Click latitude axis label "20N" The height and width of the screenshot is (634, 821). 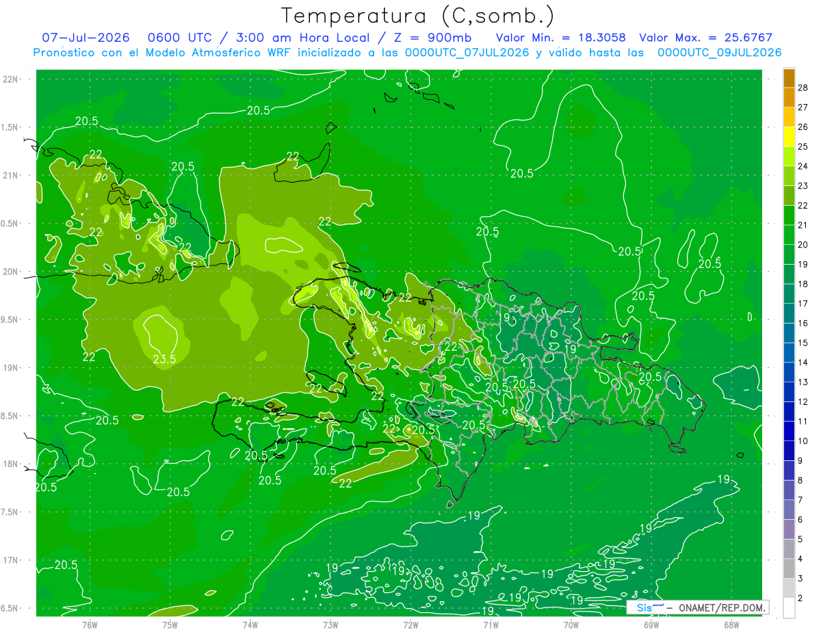[10, 272]
